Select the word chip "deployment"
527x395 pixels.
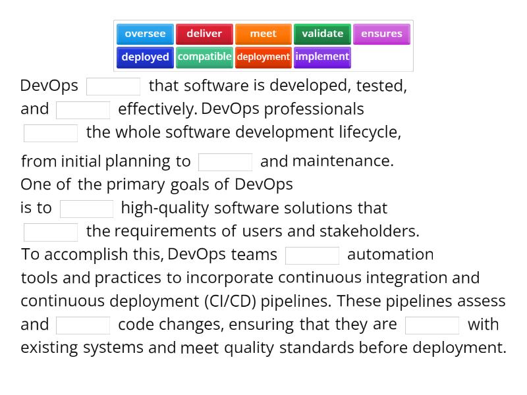[x=263, y=57]
